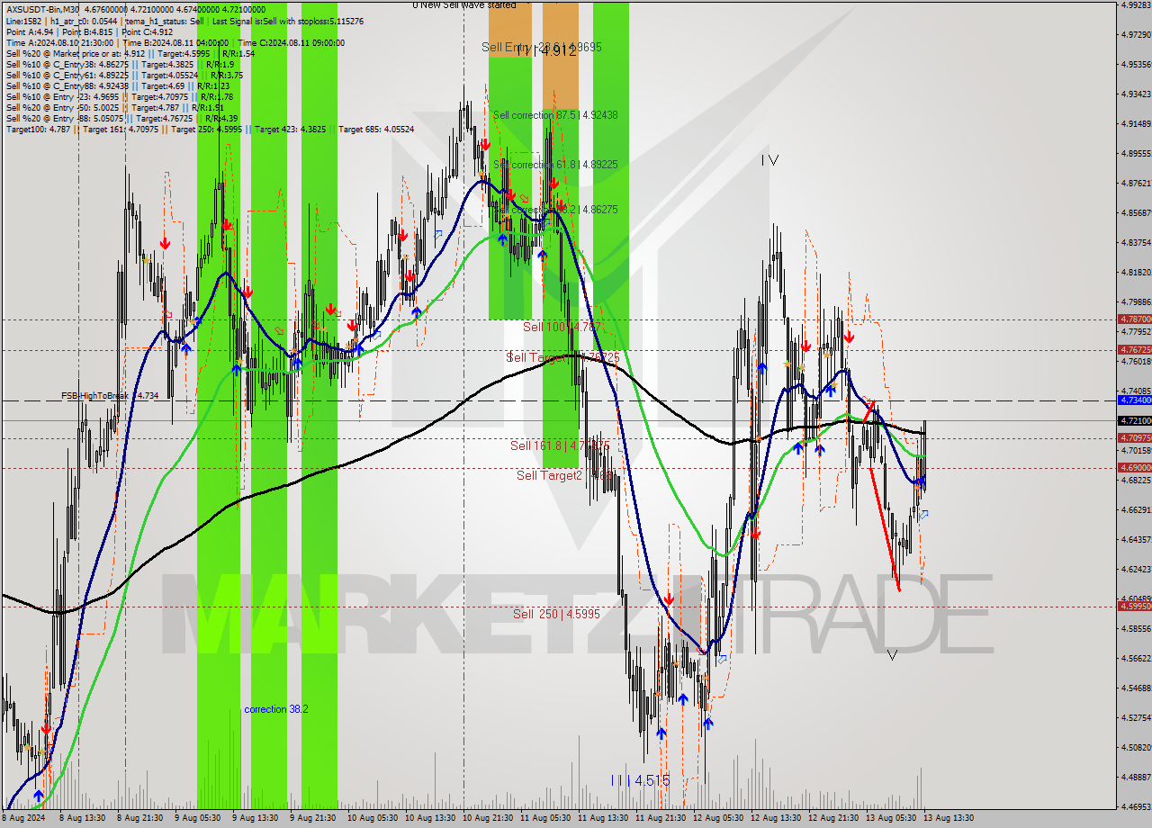
Task: Click the 4.81820 price axis value
Action: pyautogui.click(x=1136, y=272)
